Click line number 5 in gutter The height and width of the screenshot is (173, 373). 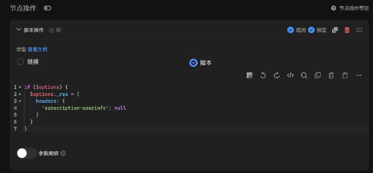[x=15, y=115]
